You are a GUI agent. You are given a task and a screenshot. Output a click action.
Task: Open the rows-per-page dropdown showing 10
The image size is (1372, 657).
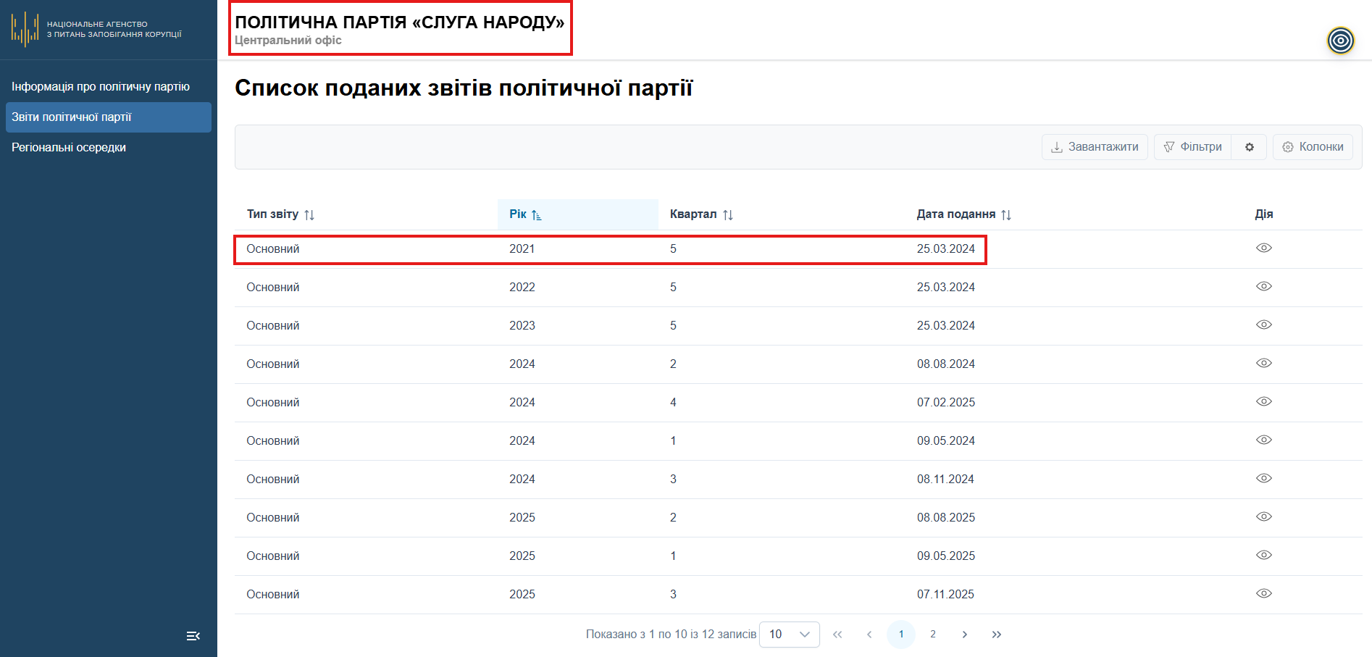(789, 635)
